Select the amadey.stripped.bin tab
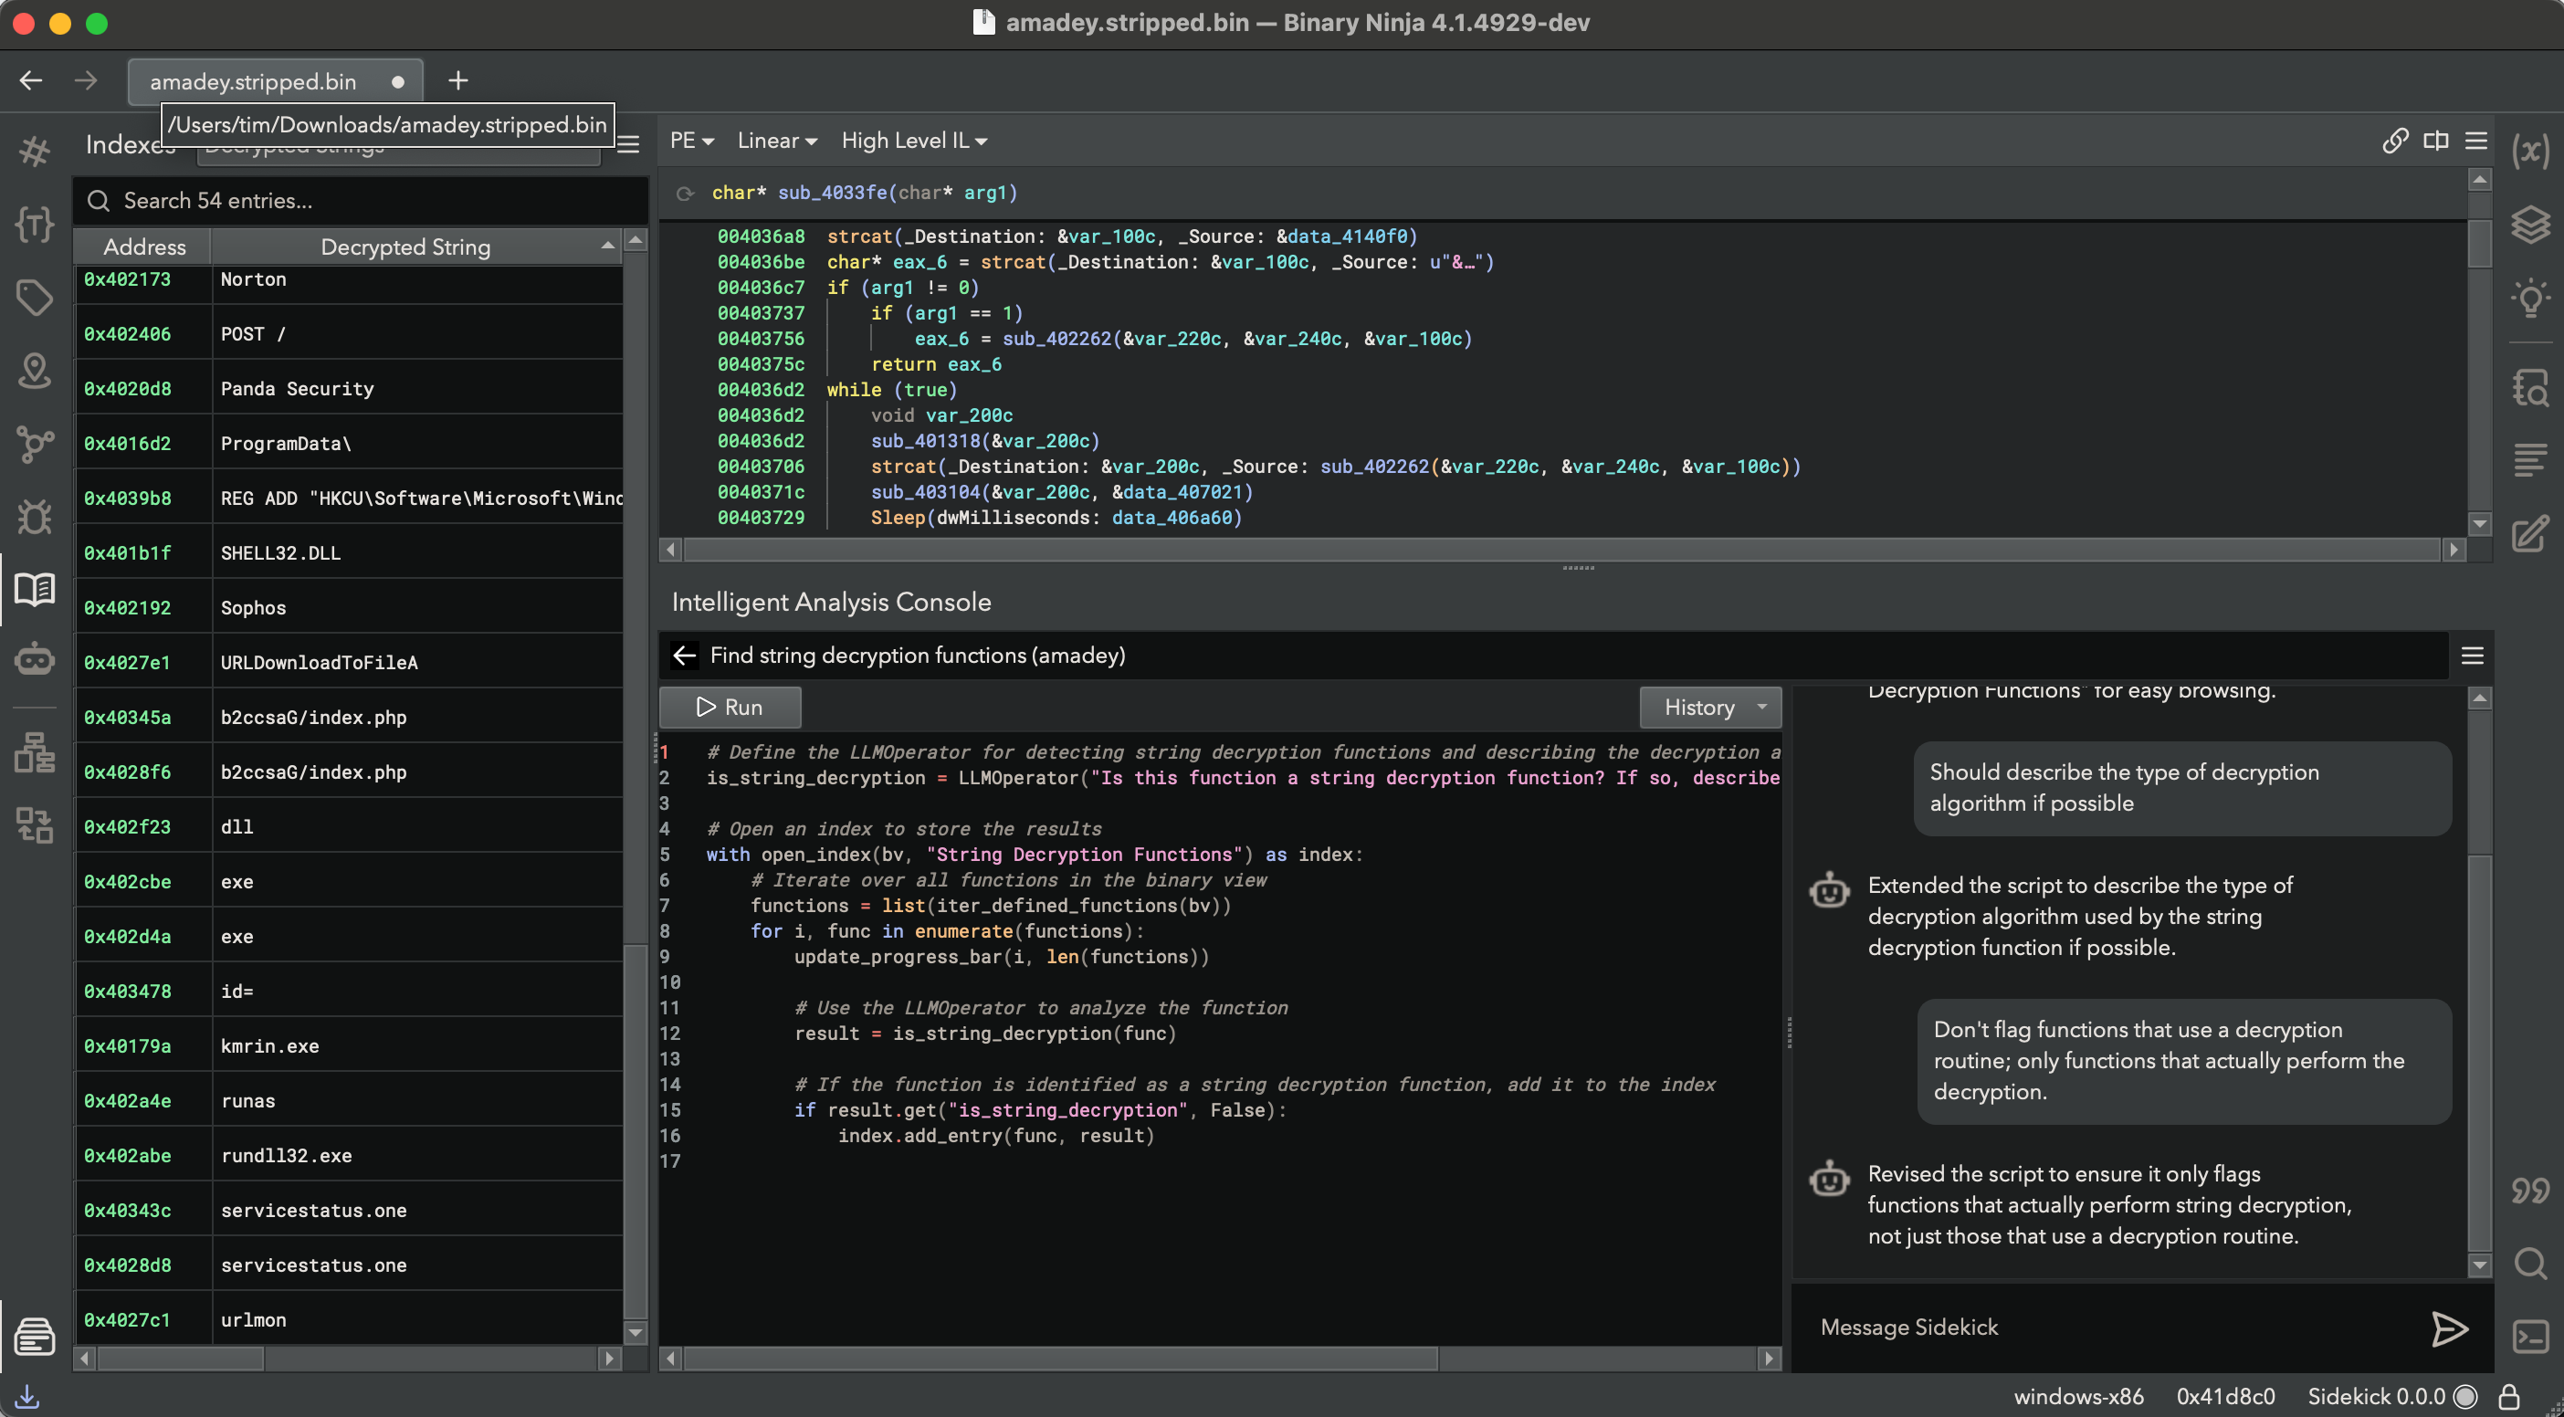This screenshot has height=1417, width=2564. [x=275, y=80]
